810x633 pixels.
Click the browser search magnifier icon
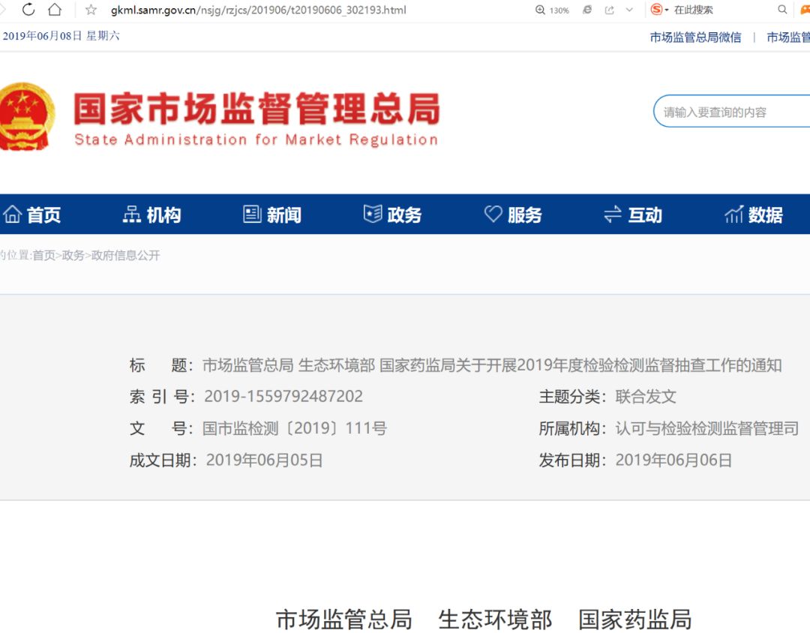coord(782,10)
